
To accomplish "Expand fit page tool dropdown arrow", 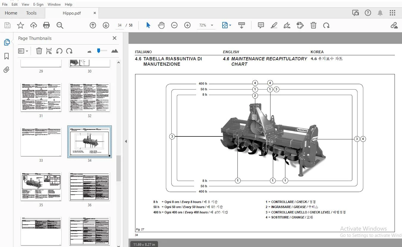I will coord(230,26).
